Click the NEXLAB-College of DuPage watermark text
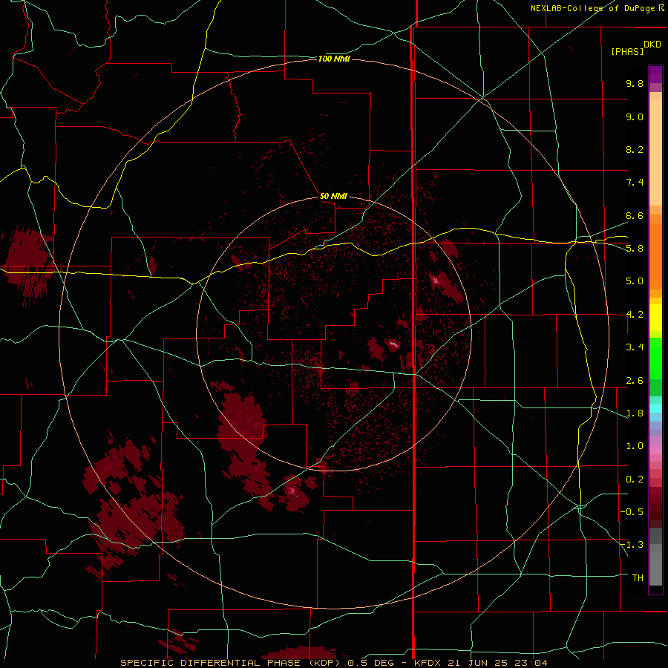Viewport: 668px width, 668px height. 597,8
